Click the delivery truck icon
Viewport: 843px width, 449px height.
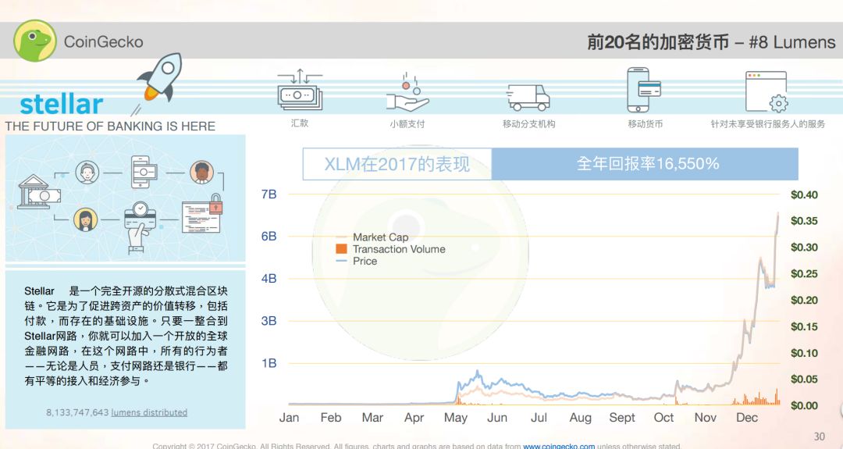(x=528, y=96)
